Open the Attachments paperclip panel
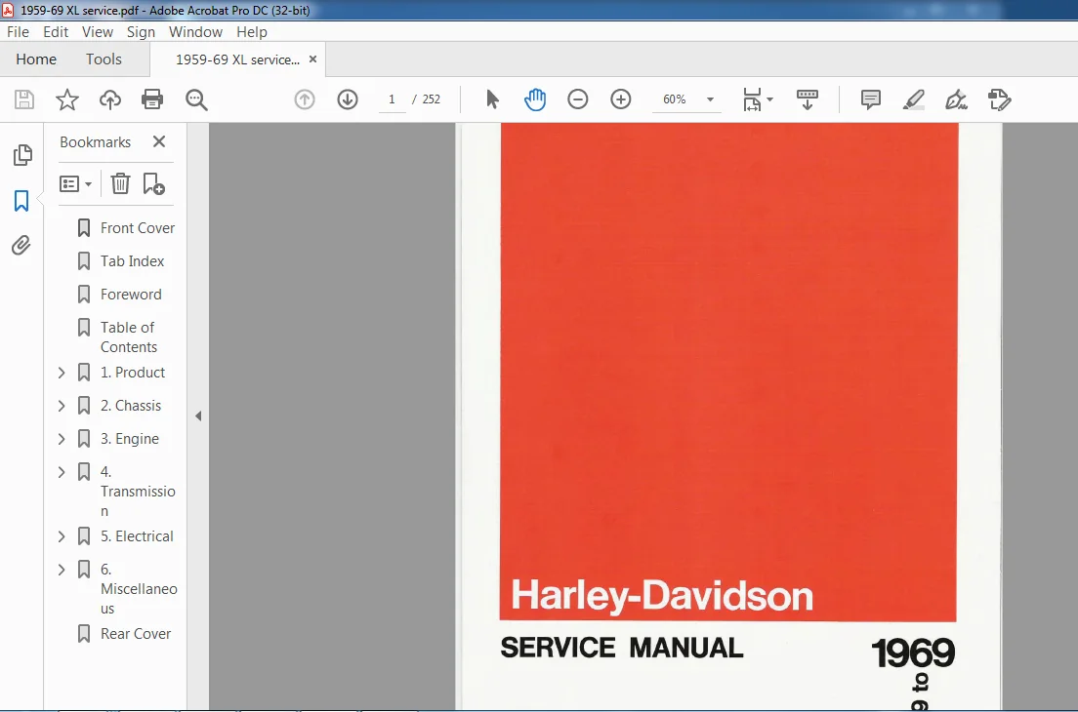Image resolution: width=1078 pixels, height=712 pixels. click(x=21, y=245)
